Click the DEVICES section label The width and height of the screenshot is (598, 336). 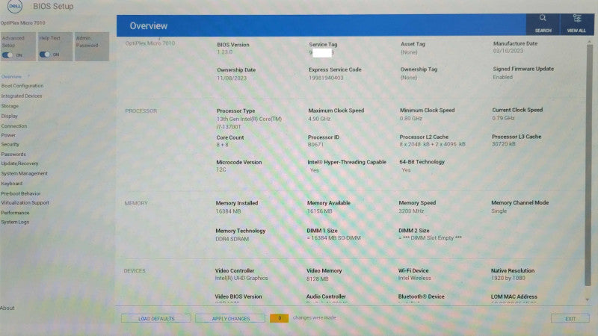tap(135, 271)
